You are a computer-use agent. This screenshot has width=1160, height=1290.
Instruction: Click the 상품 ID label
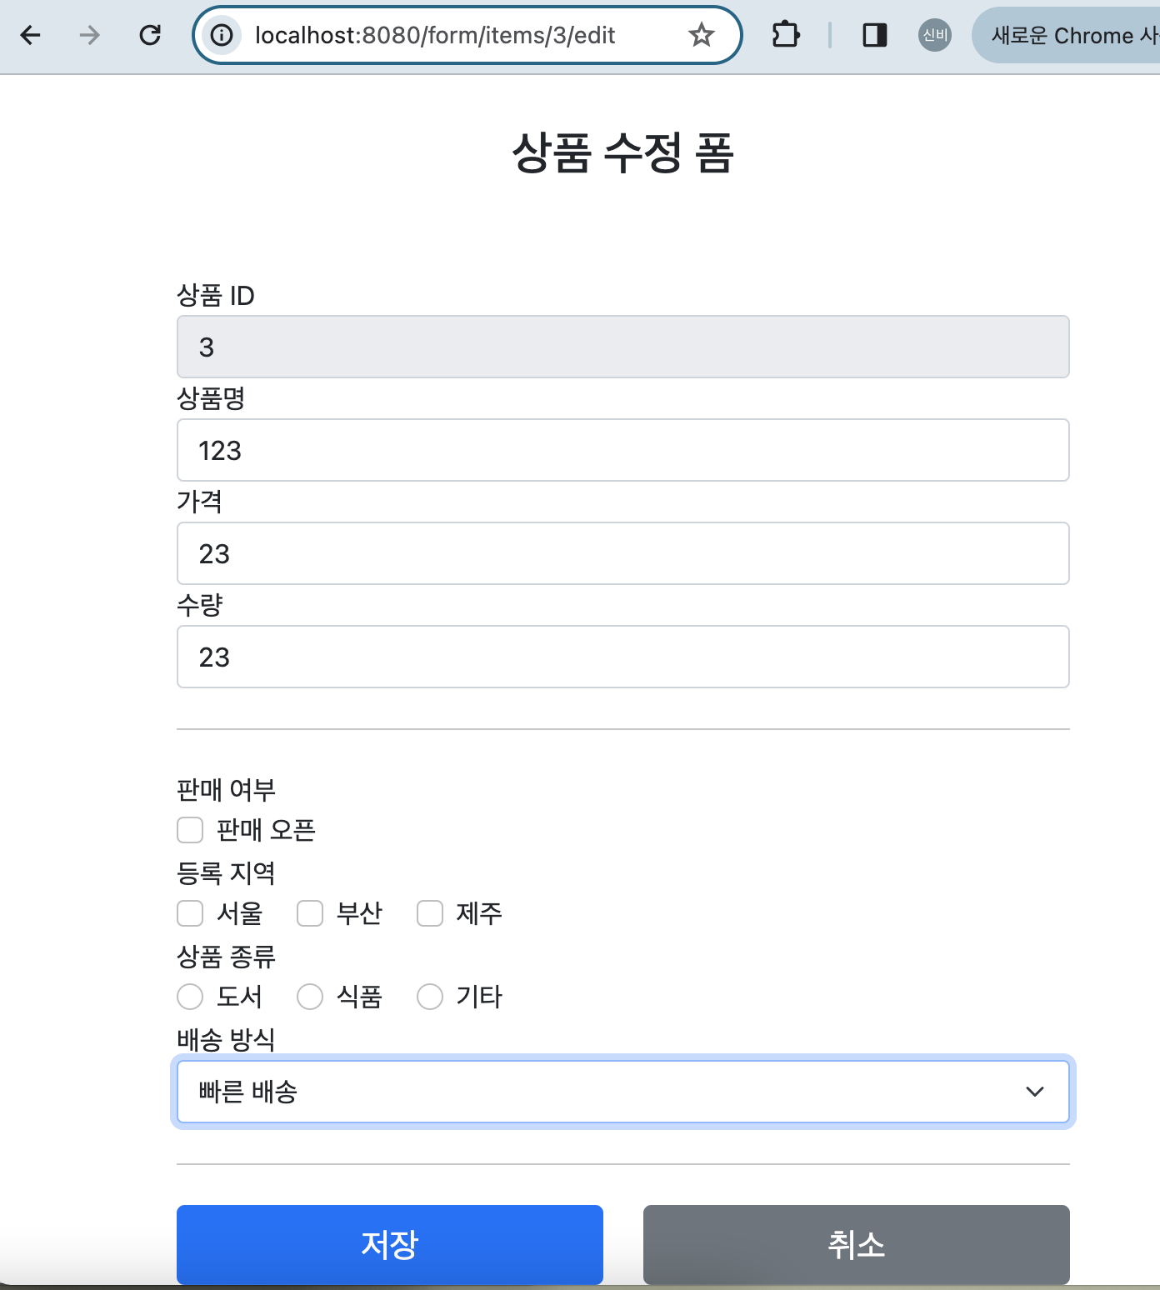(x=216, y=295)
